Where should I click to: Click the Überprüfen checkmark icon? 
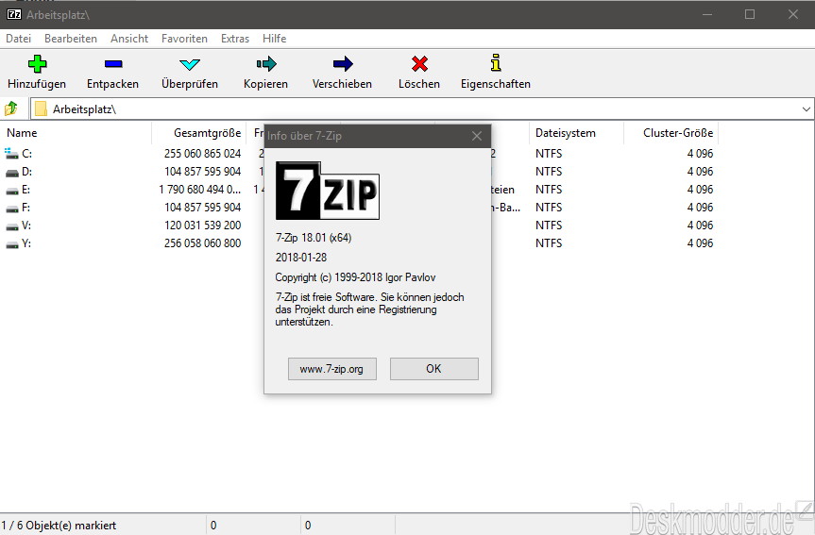click(x=189, y=64)
